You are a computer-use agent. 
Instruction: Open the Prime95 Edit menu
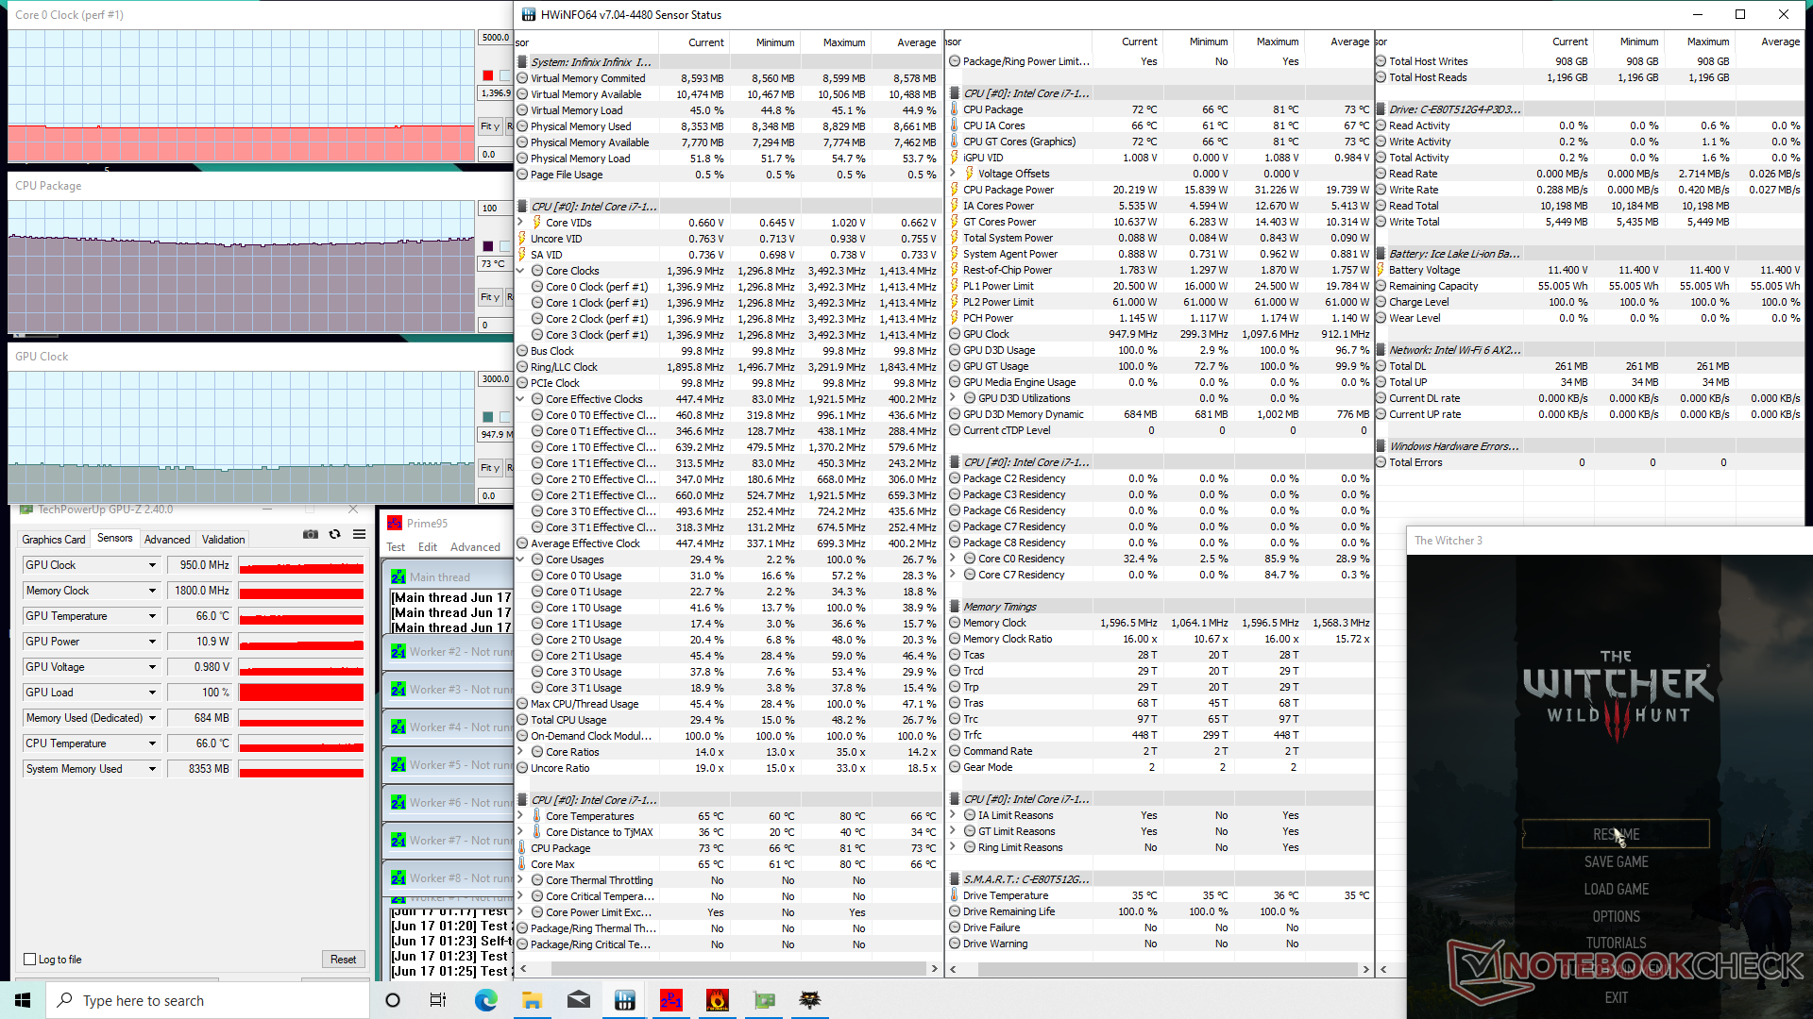428,547
